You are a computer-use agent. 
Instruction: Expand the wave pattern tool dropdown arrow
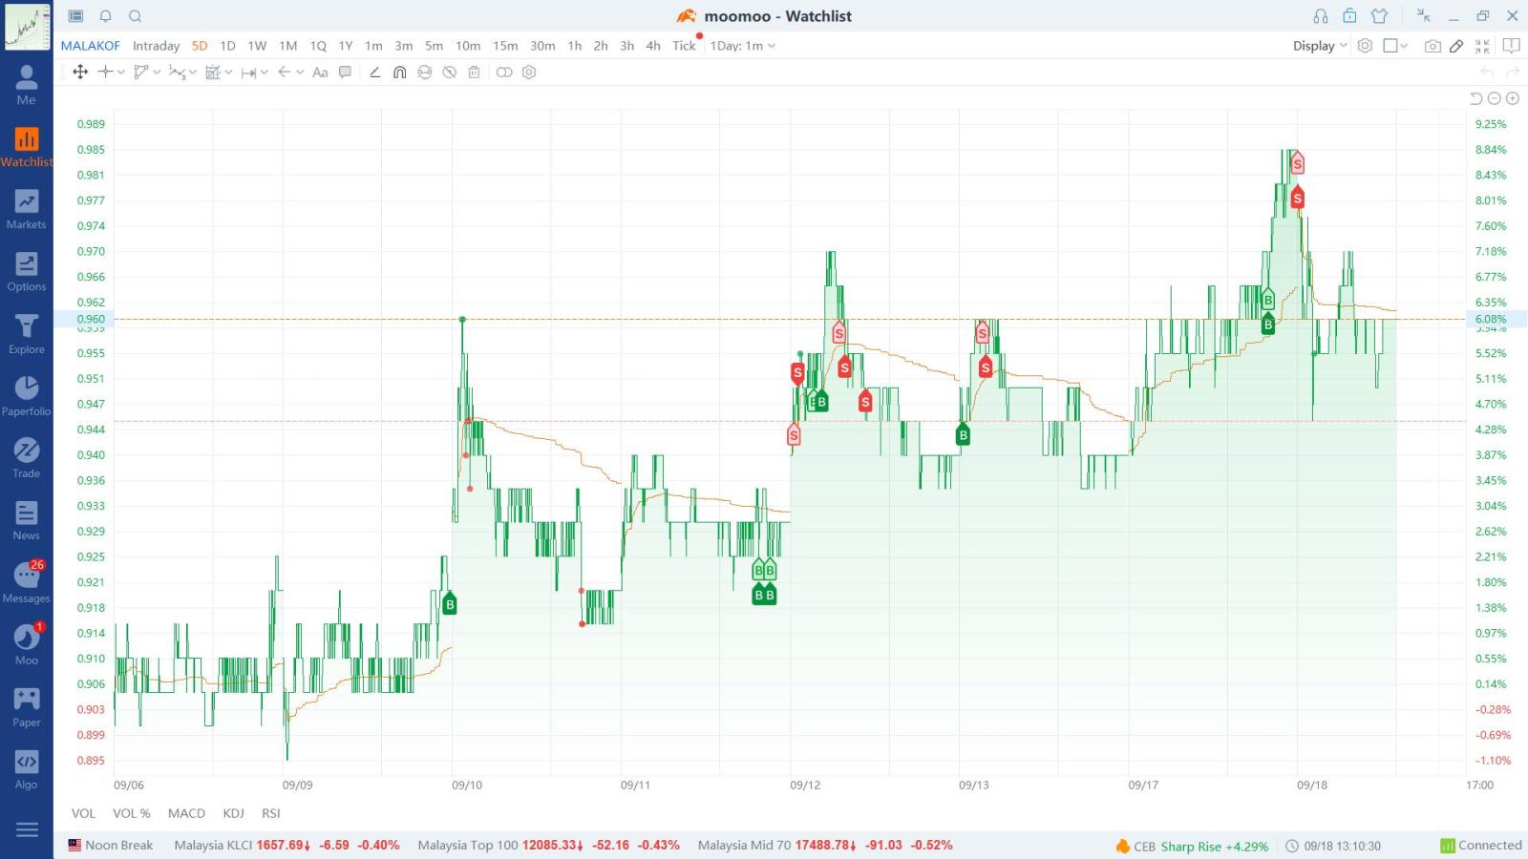pyautogui.click(x=193, y=72)
